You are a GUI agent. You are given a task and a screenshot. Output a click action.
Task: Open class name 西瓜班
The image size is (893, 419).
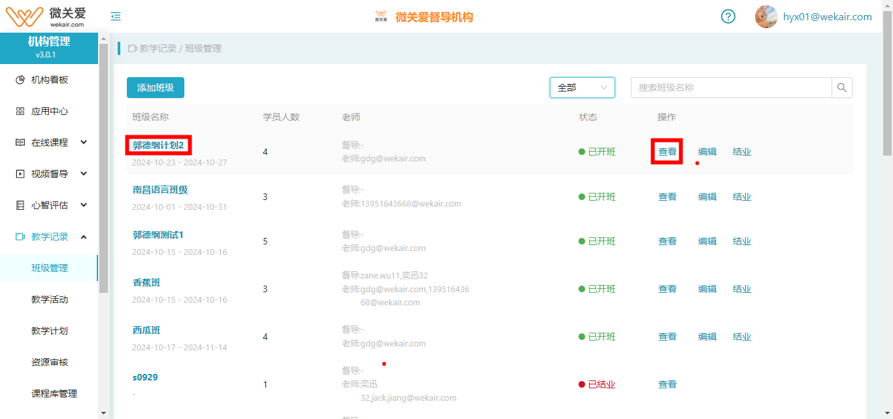(x=146, y=330)
